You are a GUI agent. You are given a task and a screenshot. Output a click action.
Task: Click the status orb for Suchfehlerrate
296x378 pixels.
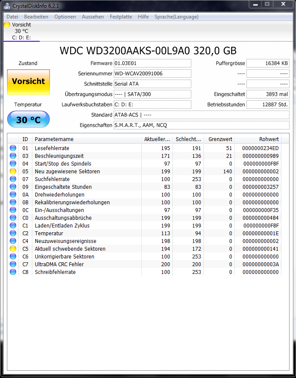(x=13, y=179)
